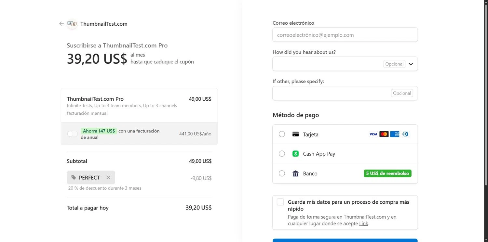Check 'Guarda mis datos' checkbox
This screenshot has height=242, width=488.
tap(280, 202)
